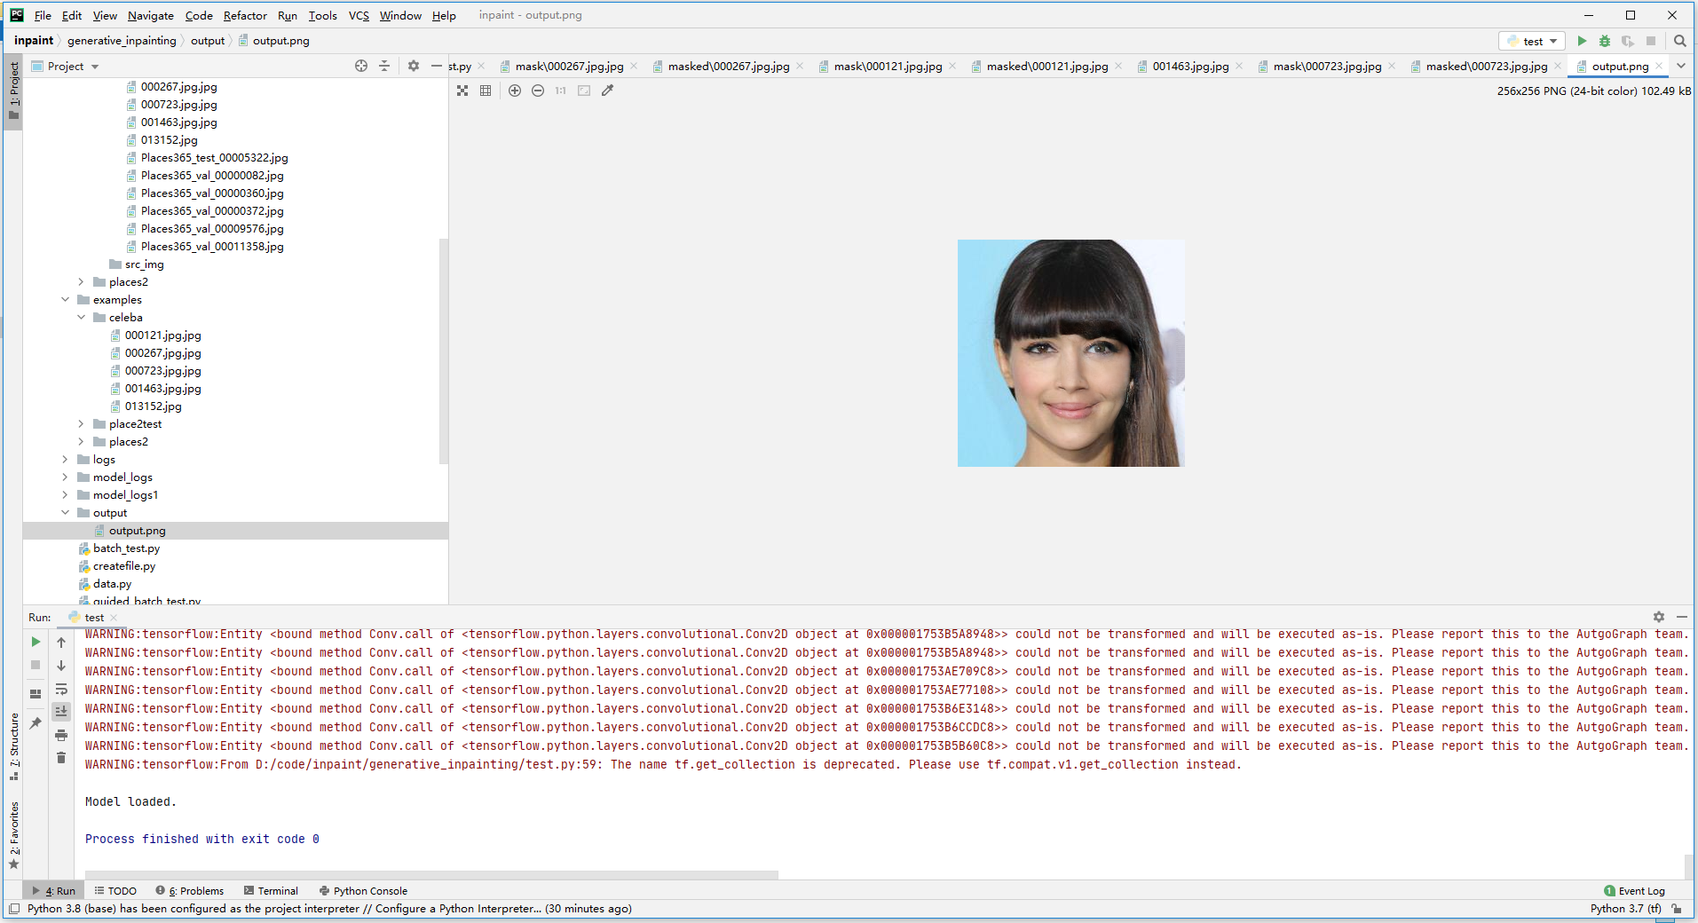Viewport: 1698px width, 923px height.
Task: Zoom in on the image
Action: click(515, 91)
